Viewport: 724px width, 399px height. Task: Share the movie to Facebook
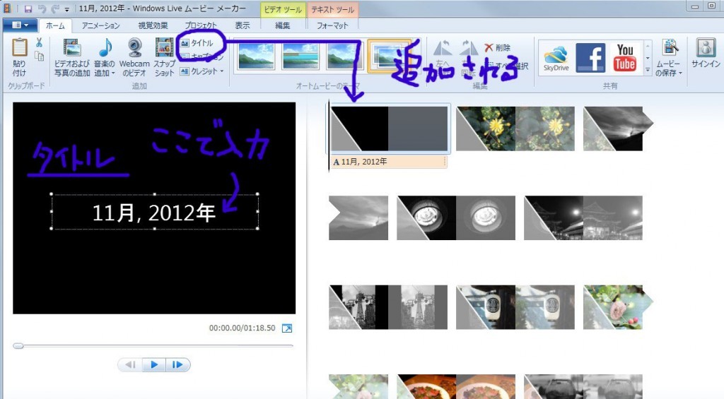(590, 58)
